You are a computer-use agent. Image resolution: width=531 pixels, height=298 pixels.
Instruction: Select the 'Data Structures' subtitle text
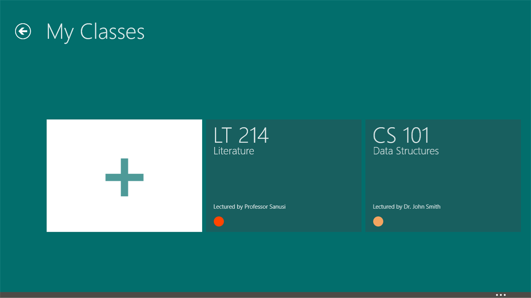tap(406, 151)
